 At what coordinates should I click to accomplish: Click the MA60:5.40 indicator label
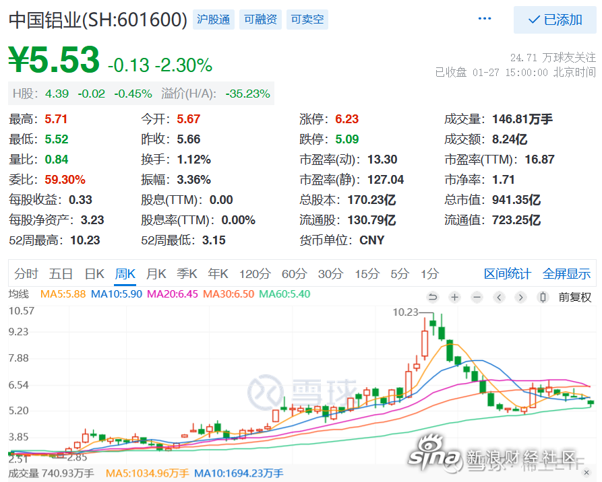tap(284, 294)
